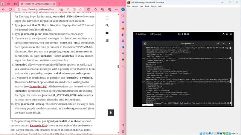
Task: Open a new terminal tab
Action: pyautogui.click(x=145, y=43)
